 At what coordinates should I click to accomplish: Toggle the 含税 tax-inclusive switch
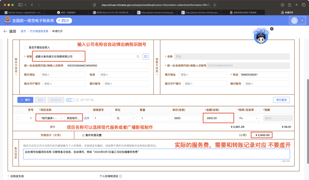pyautogui.click(x=70, y=100)
